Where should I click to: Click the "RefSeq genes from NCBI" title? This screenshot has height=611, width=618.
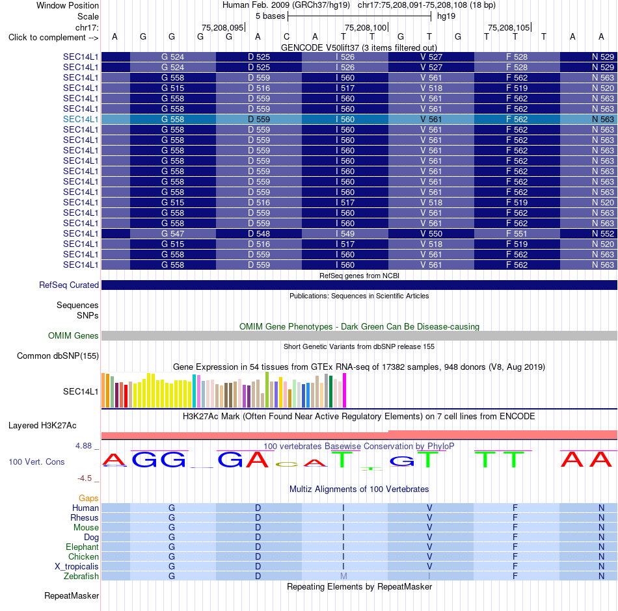click(x=359, y=276)
